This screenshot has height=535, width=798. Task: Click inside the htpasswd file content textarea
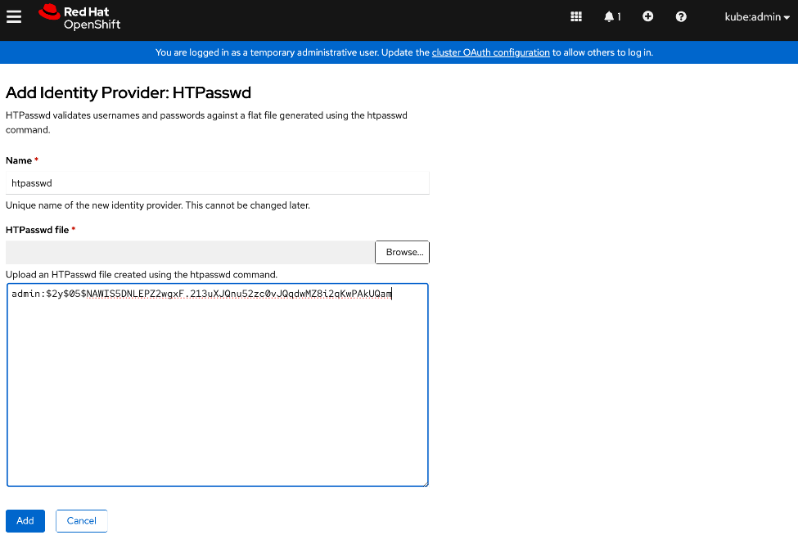coord(217,384)
